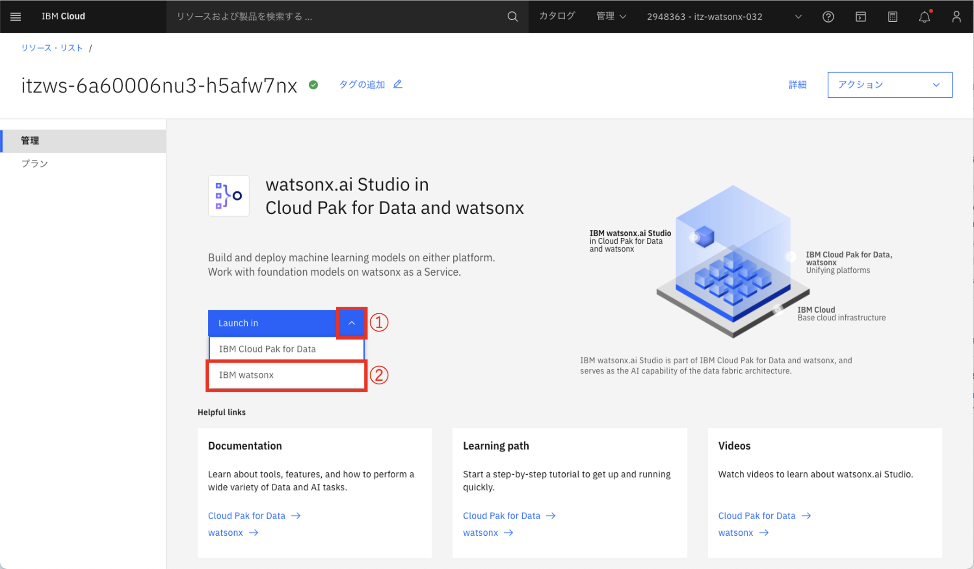
Task: Select IBM watsonx launch option
Action: click(286, 375)
